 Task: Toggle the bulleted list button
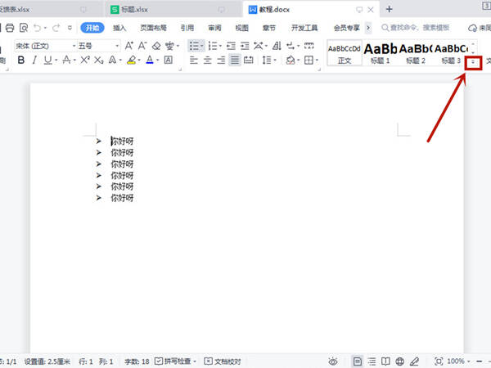pos(194,46)
